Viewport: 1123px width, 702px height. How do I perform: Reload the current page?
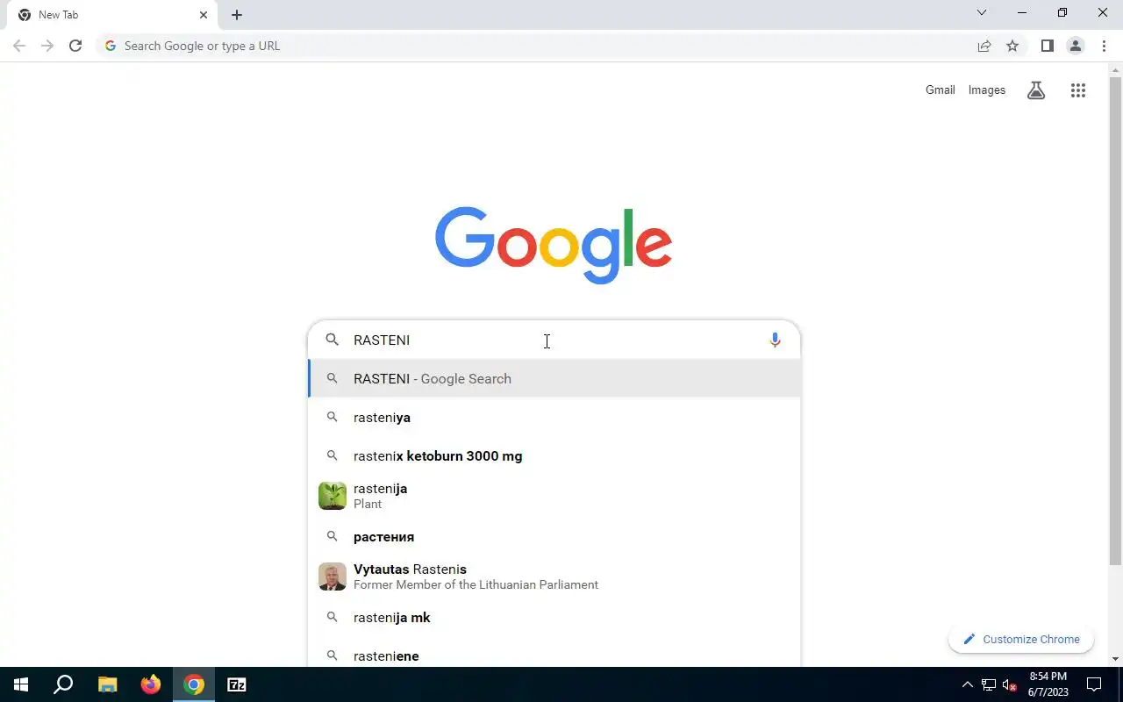coord(75,46)
